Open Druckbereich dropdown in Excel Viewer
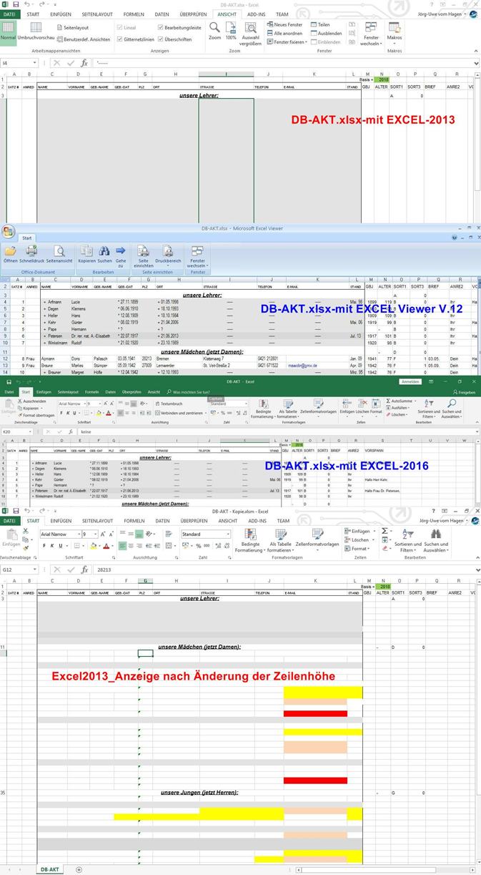Image resolution: width=481 pixels, height=875 pixels. [x=168, y=256]
